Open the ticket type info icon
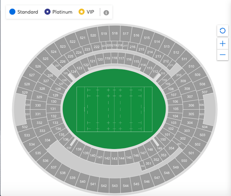231x196 pixels. click(106, 13)
